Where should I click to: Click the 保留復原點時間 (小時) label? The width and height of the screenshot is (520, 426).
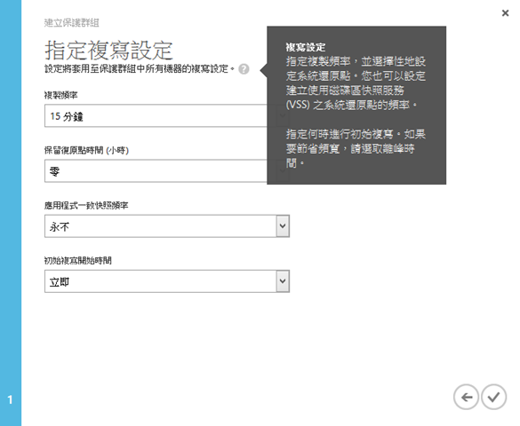pos(86,151)
